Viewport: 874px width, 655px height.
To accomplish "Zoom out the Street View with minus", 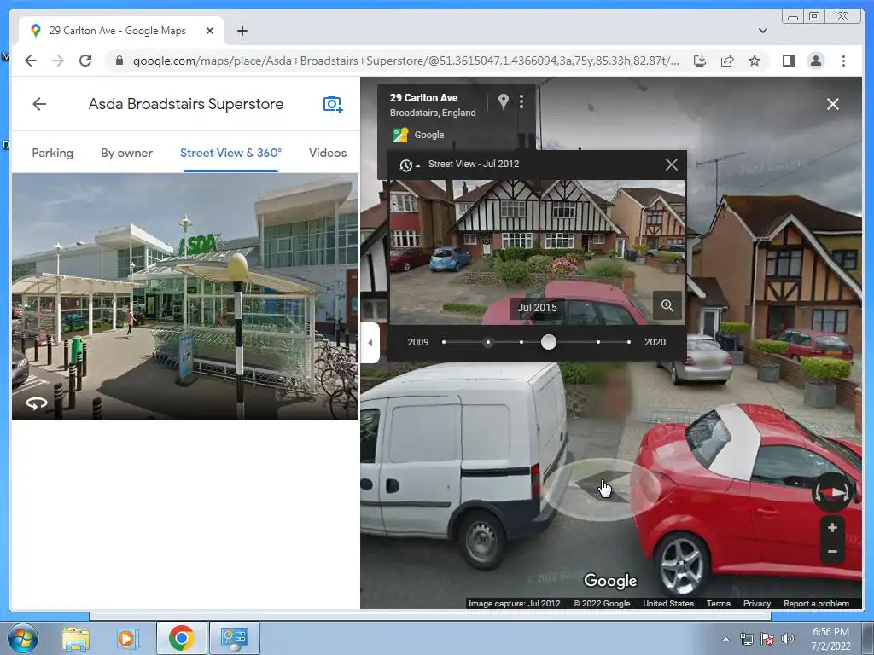I will pos(832,552).
